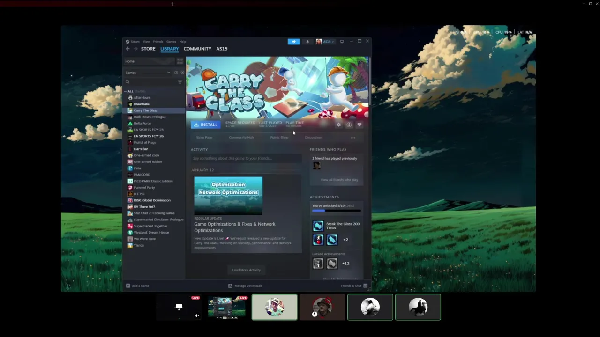Click the library search magnifier icon

click(127, 82)
